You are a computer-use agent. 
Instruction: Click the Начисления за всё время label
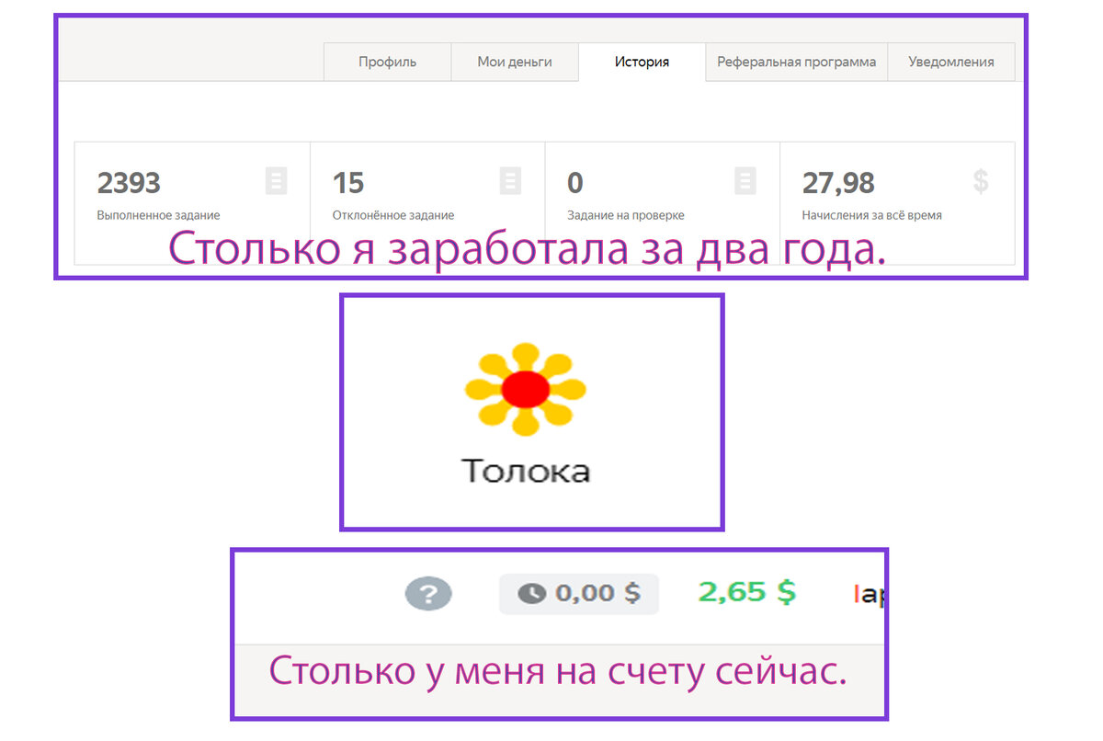click(x=872, y=215)
